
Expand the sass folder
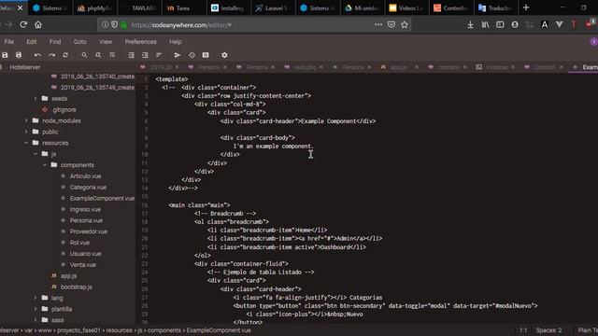point(36,320)
